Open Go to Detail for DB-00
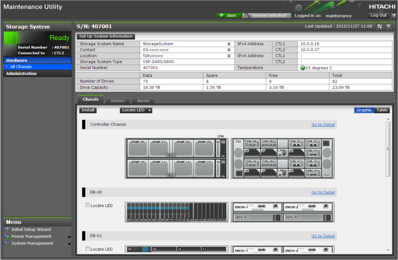 (323, 193)
